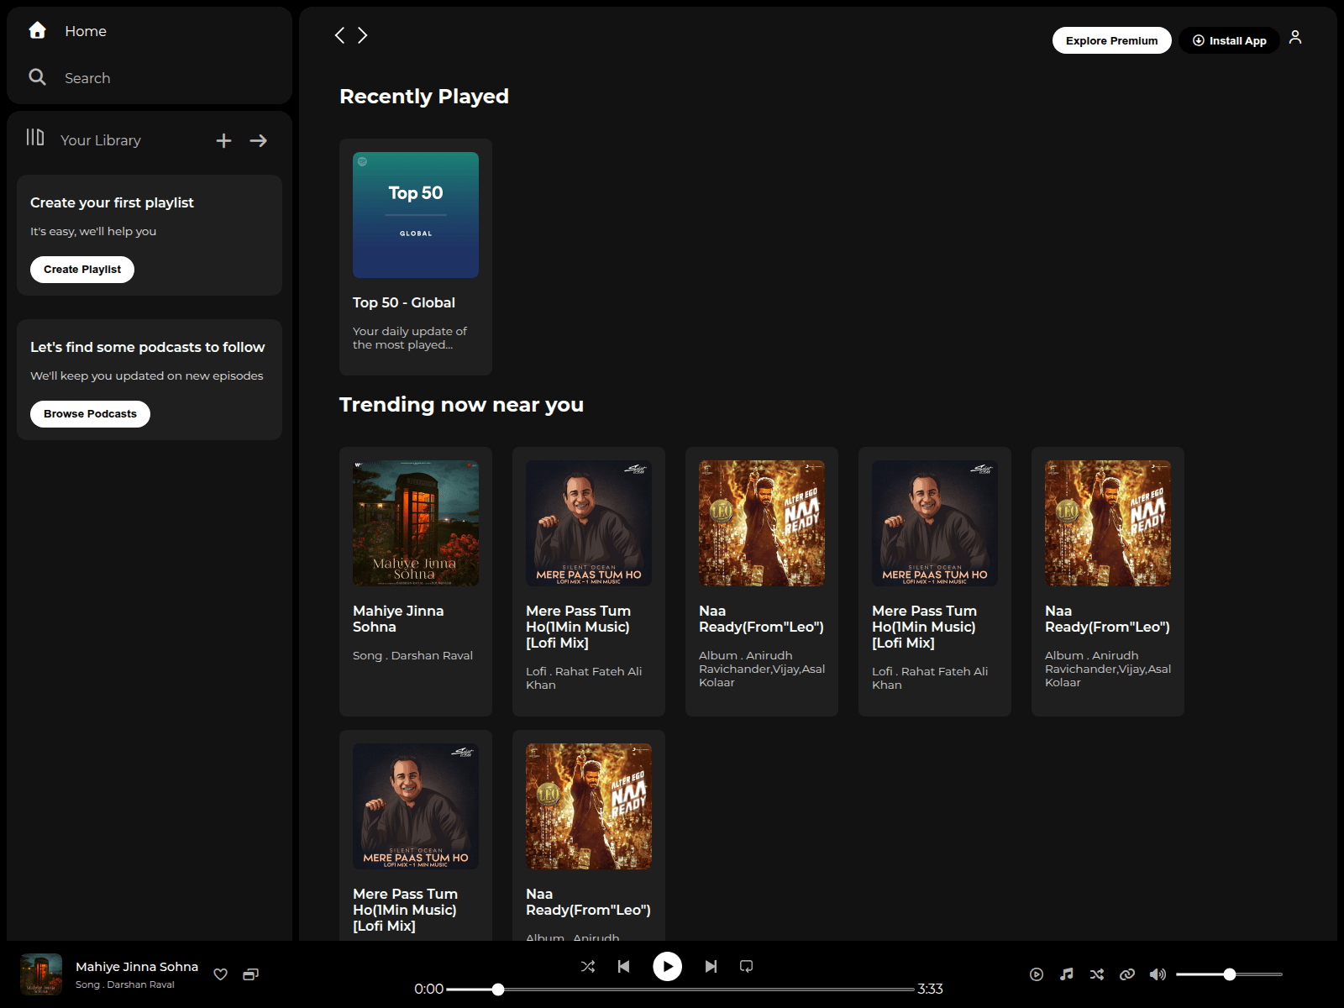Click the Mahiye Jinna Sohna title in player bar

coord(137,967)
